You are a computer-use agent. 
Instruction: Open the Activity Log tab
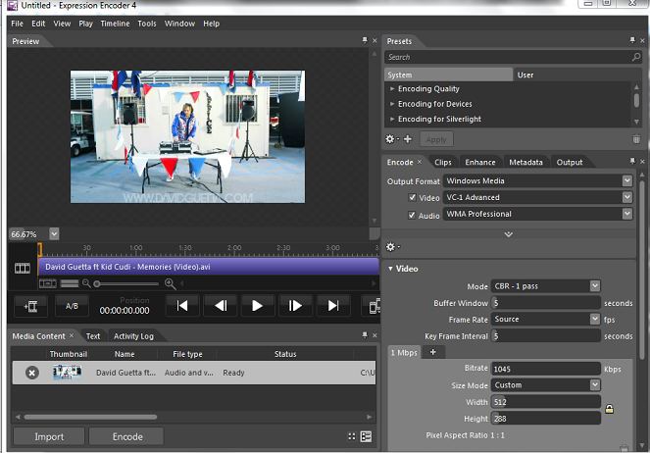(133, 336)
